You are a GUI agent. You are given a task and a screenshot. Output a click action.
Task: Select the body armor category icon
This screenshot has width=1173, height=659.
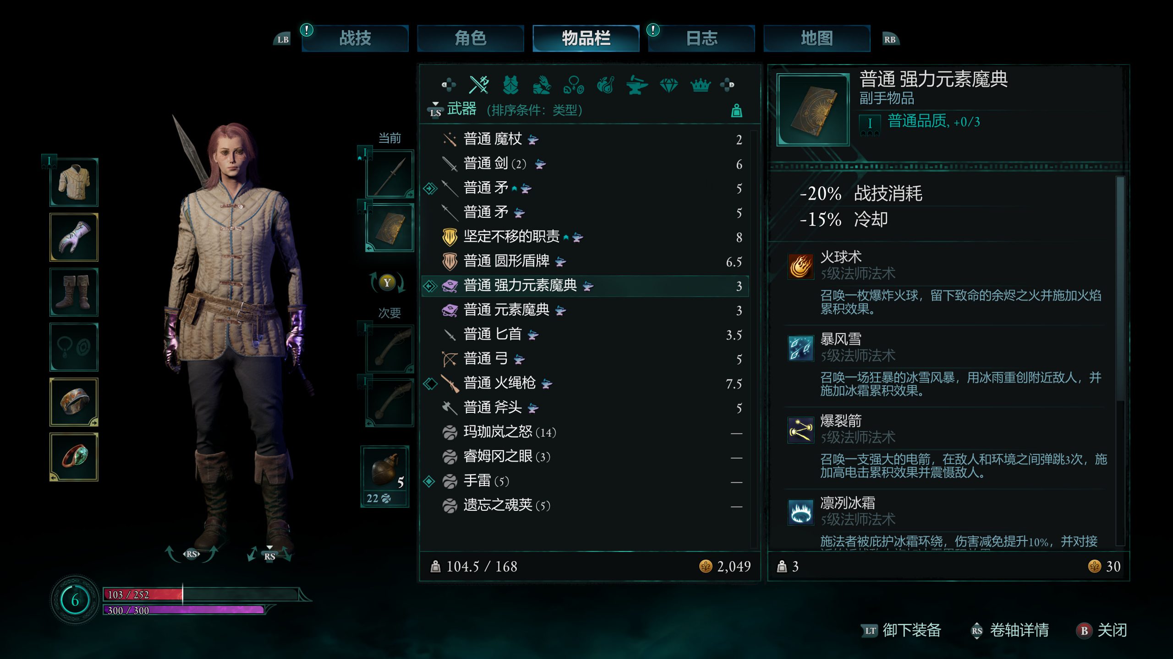pyautogui.click(x=510, y=85)
